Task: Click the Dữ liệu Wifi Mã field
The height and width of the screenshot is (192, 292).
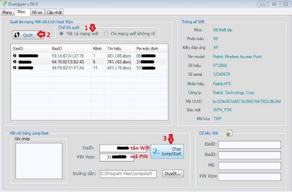Action: (250, 166)
